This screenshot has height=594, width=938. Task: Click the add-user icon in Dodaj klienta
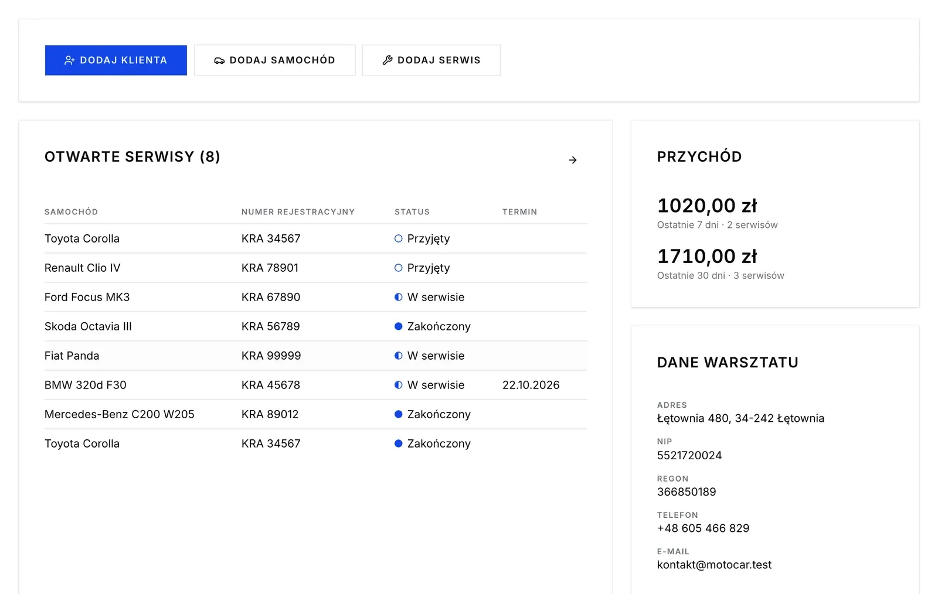(x=69, y=60)
